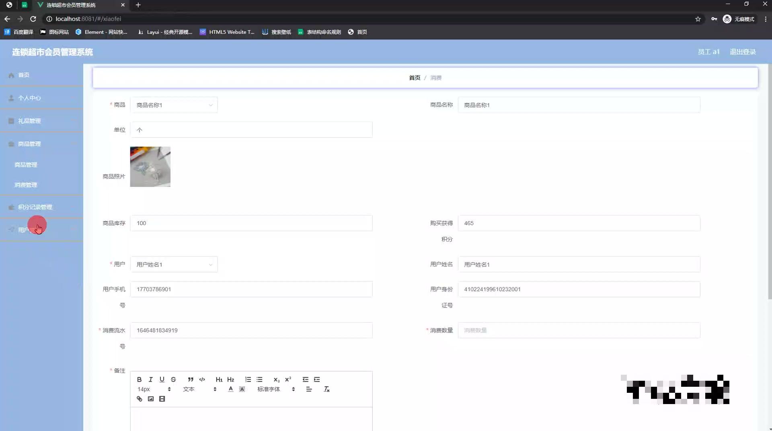This screenshot has width=772, height=431.
Task: Open the 商品 product dropdown
Action: [174, 105]
